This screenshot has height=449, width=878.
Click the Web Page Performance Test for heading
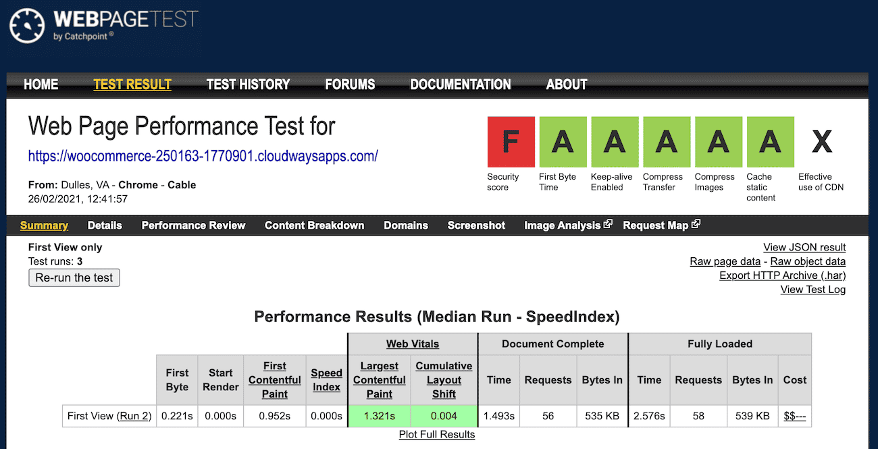[182, 127]
